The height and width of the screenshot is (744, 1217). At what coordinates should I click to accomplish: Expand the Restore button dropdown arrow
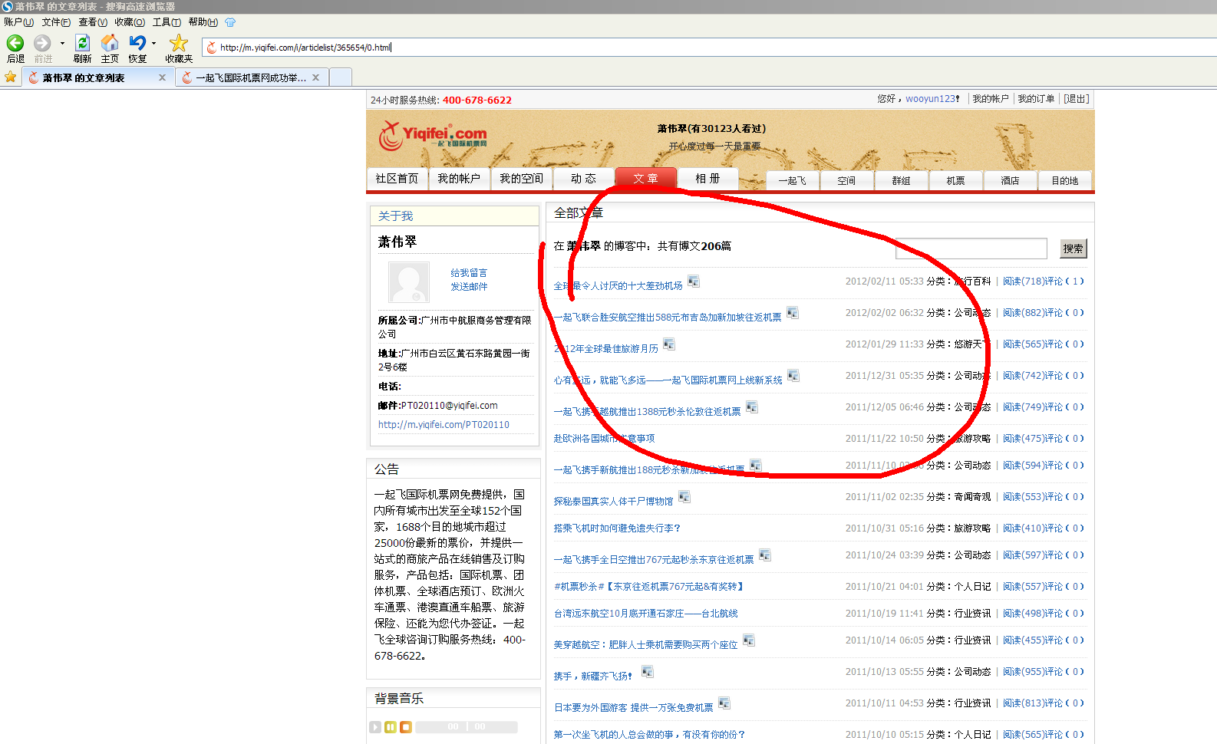point(153,44)
